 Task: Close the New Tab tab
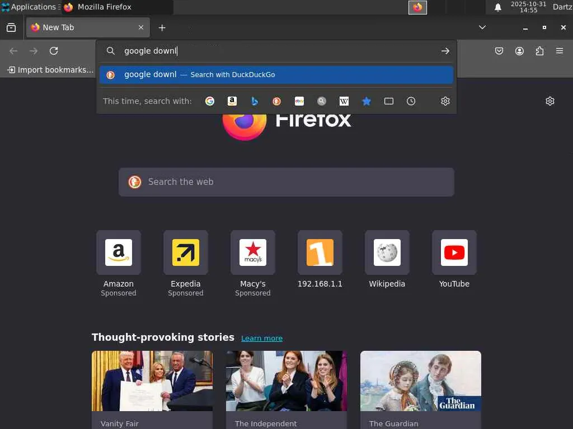pos(141,27)
